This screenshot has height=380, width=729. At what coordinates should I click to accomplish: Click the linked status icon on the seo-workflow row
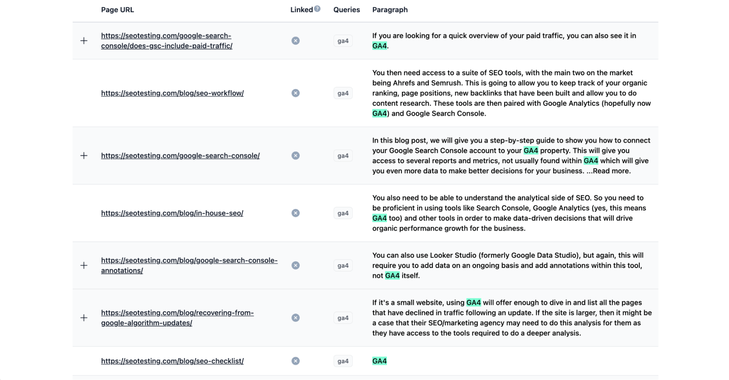295,93
